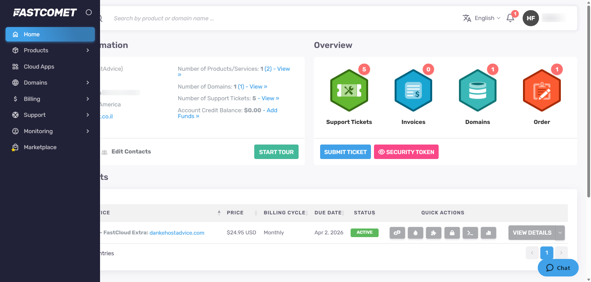Open the Domains sidebar menu
This screenshot has width=591, height=282.
click(50, 83)
